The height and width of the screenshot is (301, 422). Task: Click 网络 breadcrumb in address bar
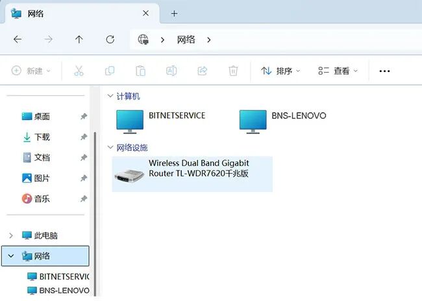[x=186, y=40]
